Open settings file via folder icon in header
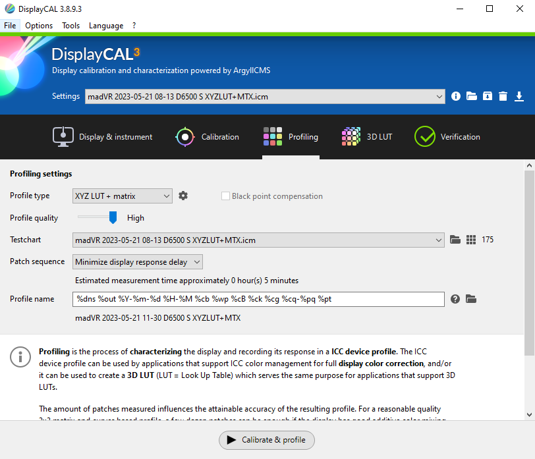This screenshot has width=535, height=459. click(x=471, y=96)
